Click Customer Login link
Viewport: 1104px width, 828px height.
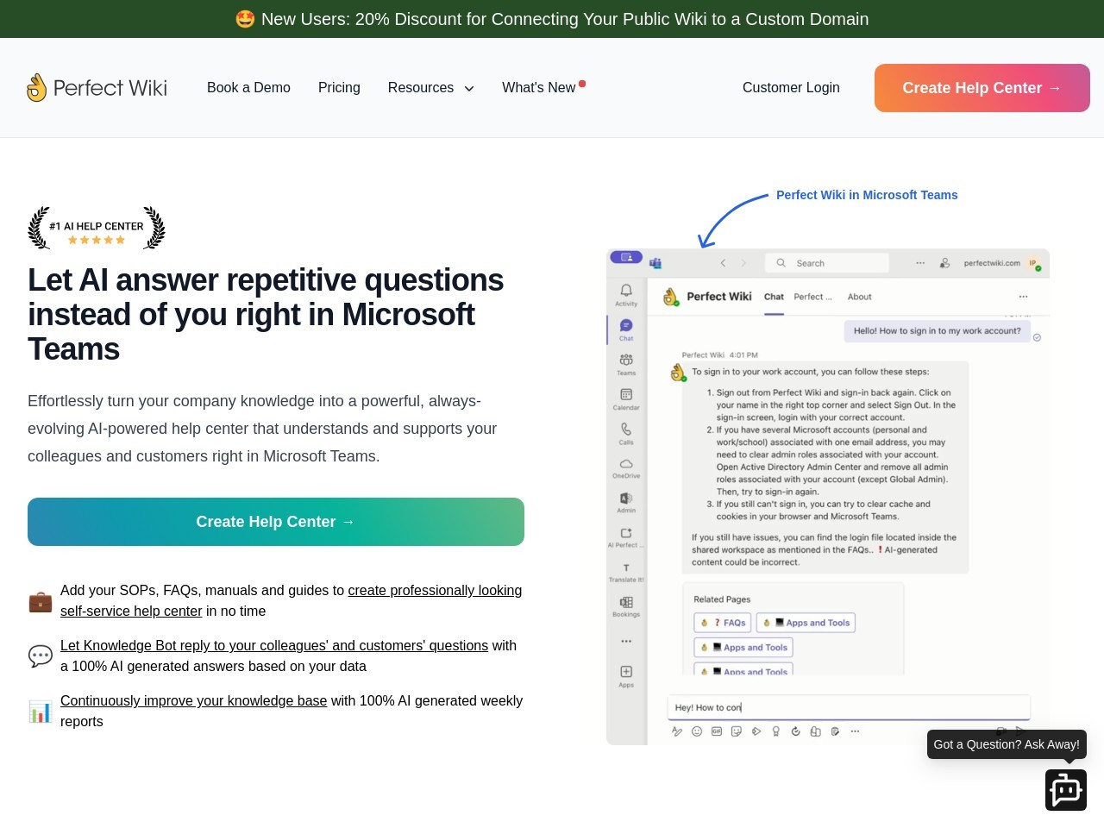point(791,88)
